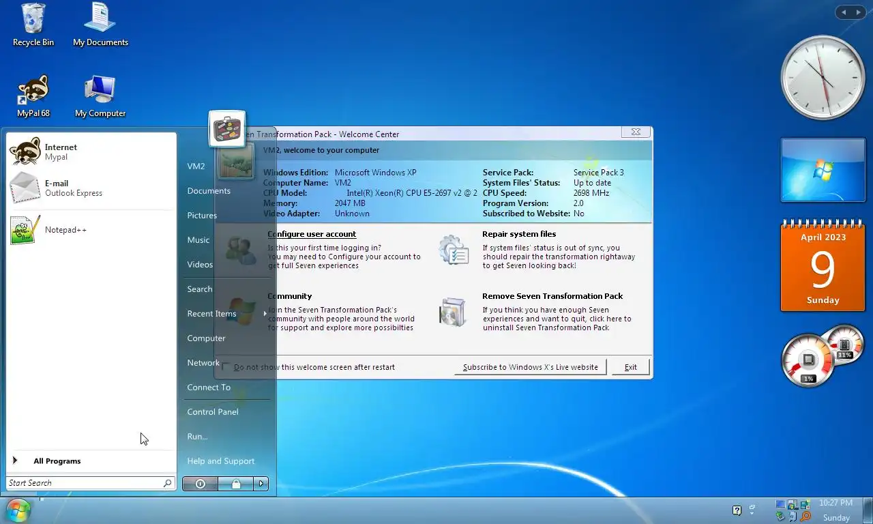Image resolution: width=873 pixels, height=524 pixels.
Task: Click Remove Seven Transformation Pack heading
Action: [x=552, y=296]
